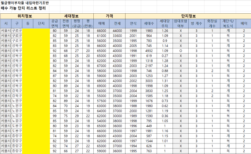The width and height of the screenshot is (251, 154).
Task: Click the '세대정보' group header
Action: [71, 16]
